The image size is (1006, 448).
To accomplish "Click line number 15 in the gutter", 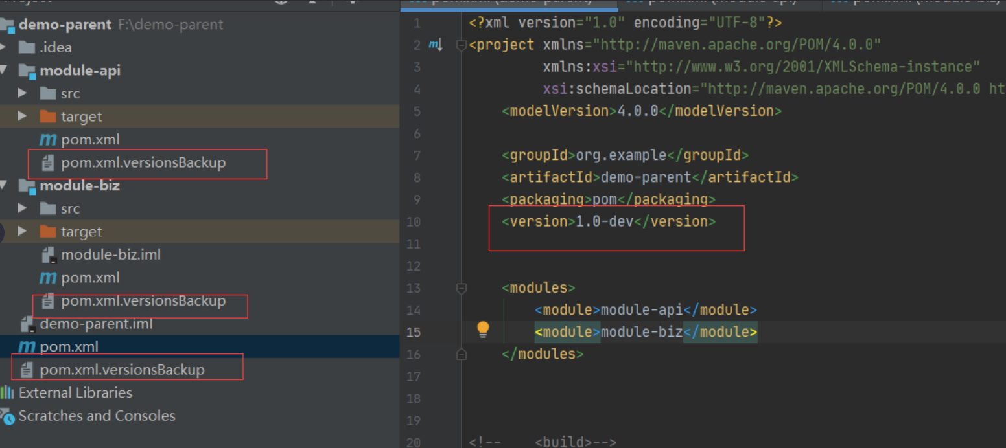I will click(413, 333).
